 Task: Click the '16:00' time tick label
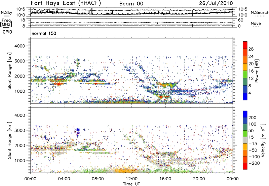(x=165, y=179)
